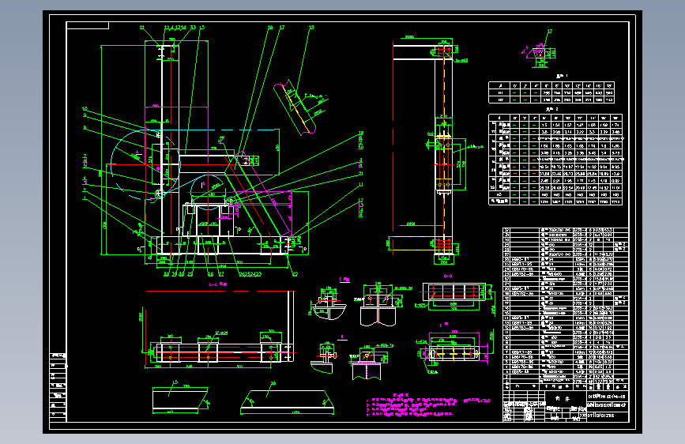Click the D-D base plate section drawing
The width and height of the screenshot is (685, 444).
pos(454,294)
